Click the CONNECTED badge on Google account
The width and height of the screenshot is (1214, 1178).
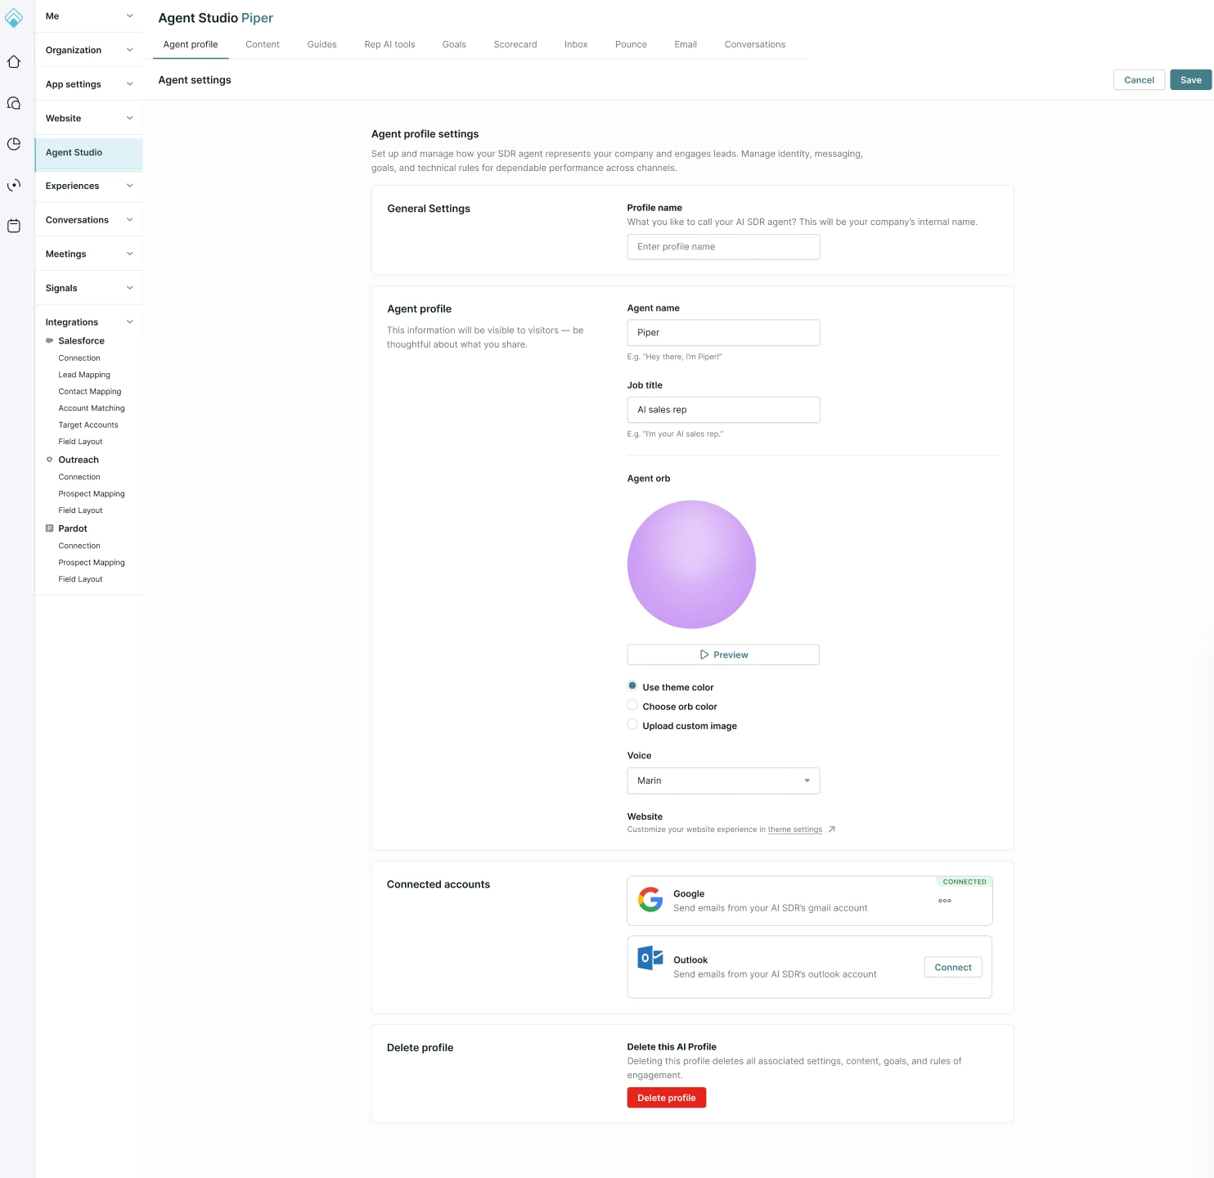click(964, 882)
